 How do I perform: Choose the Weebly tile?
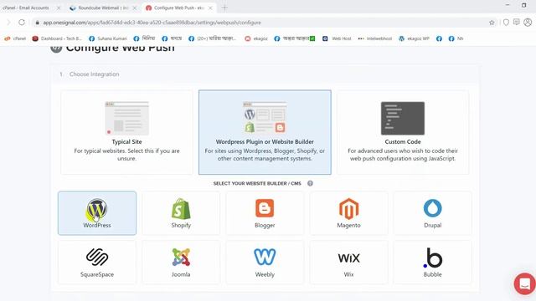tap(265, 262)
